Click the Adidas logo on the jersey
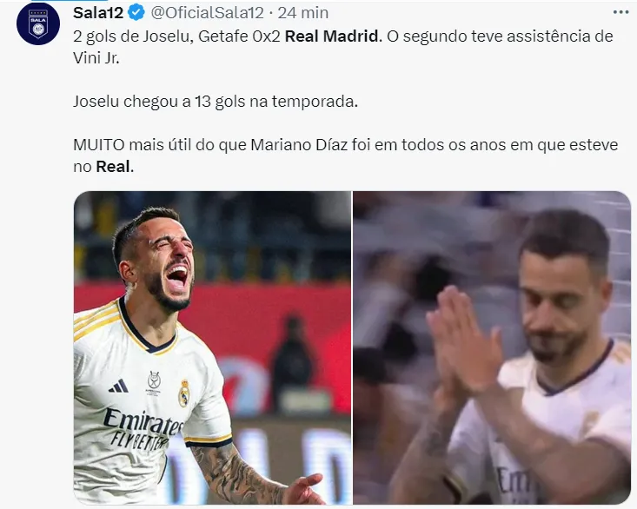 coord(119,386)
